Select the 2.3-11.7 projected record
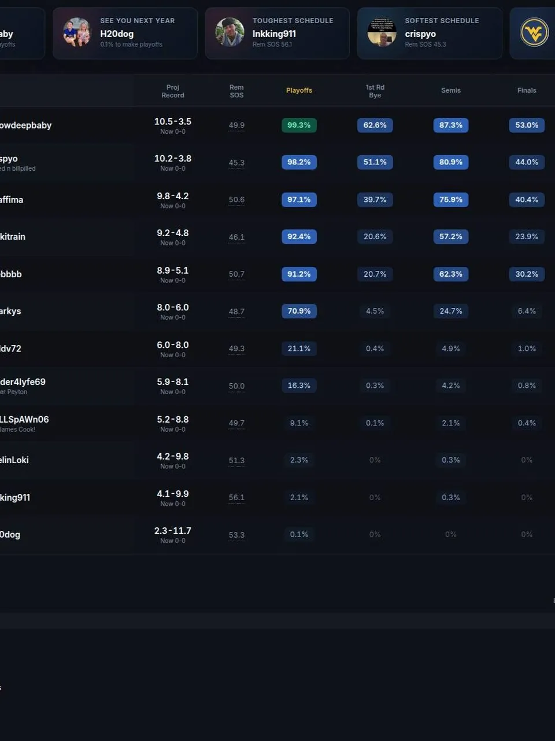This screenshot has width=555, height=741. click(173, 531)
